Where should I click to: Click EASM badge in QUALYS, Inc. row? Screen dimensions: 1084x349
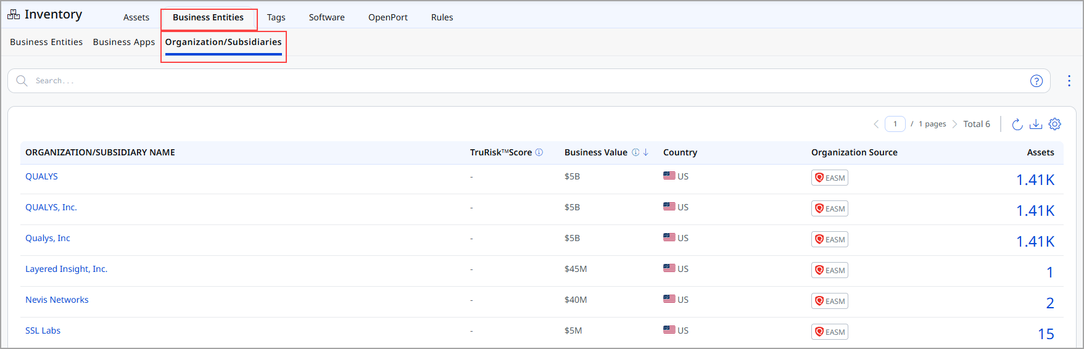coord(829,208)
